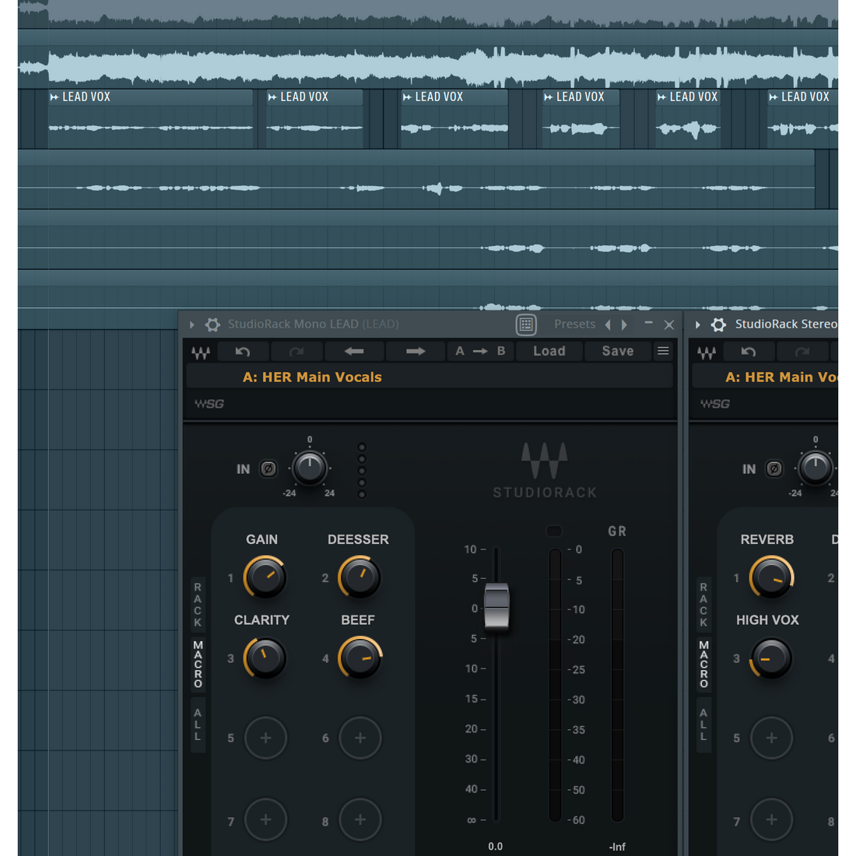Select next preset via title bar right arrow
This screenshot has width=856, height=856.
(x=624, y=325)
